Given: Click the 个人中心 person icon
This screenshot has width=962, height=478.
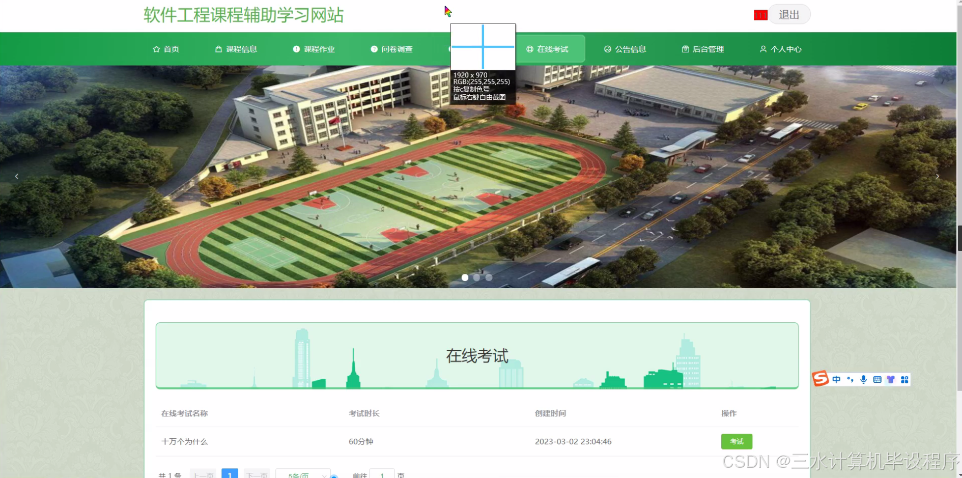Looking at the screenshot, I should coord(763,49).
